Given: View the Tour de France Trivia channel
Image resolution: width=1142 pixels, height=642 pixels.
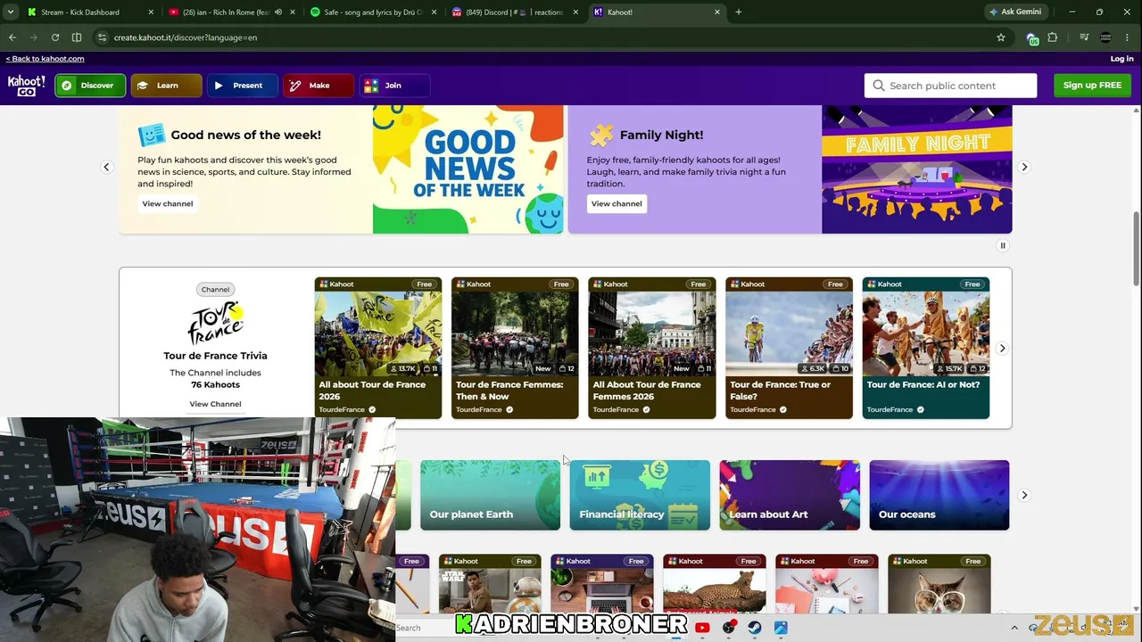Looking at the screenshot, I should [215, 404].
